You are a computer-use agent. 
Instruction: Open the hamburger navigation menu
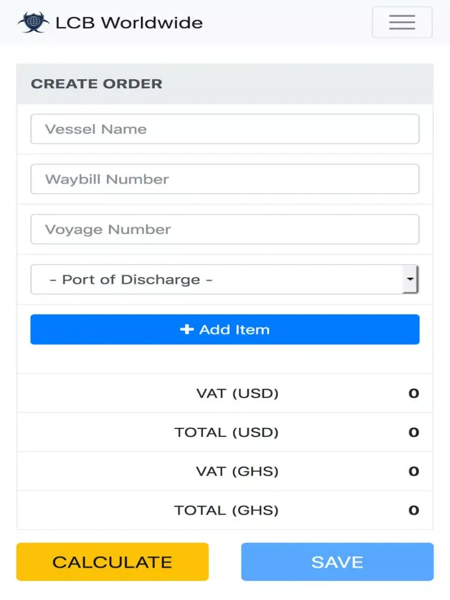tap(402, 22)
